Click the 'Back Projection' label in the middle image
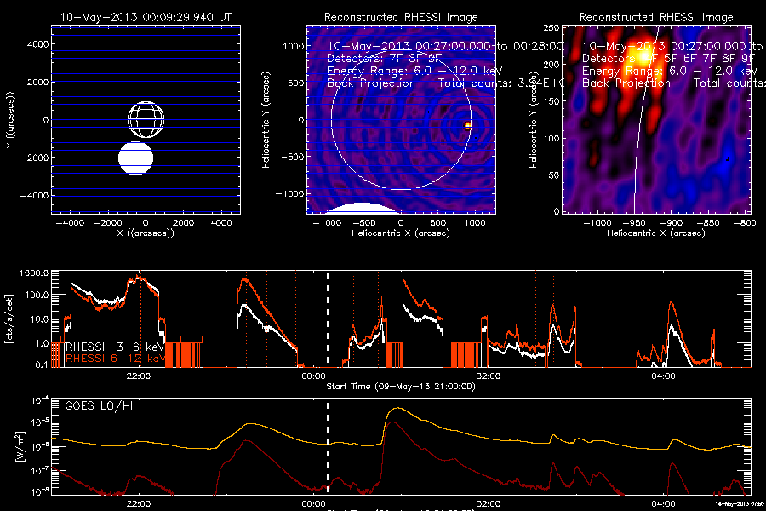 [x=371, y=83]
